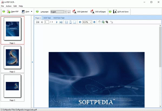Switch to the OCR Text tab
The height and width of the screenshot is (111, 162).
tap(47, 18)
